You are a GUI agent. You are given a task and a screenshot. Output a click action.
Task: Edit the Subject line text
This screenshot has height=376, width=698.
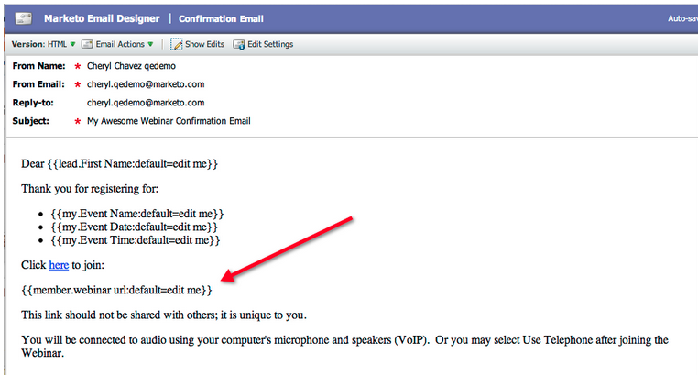(169, 121)
